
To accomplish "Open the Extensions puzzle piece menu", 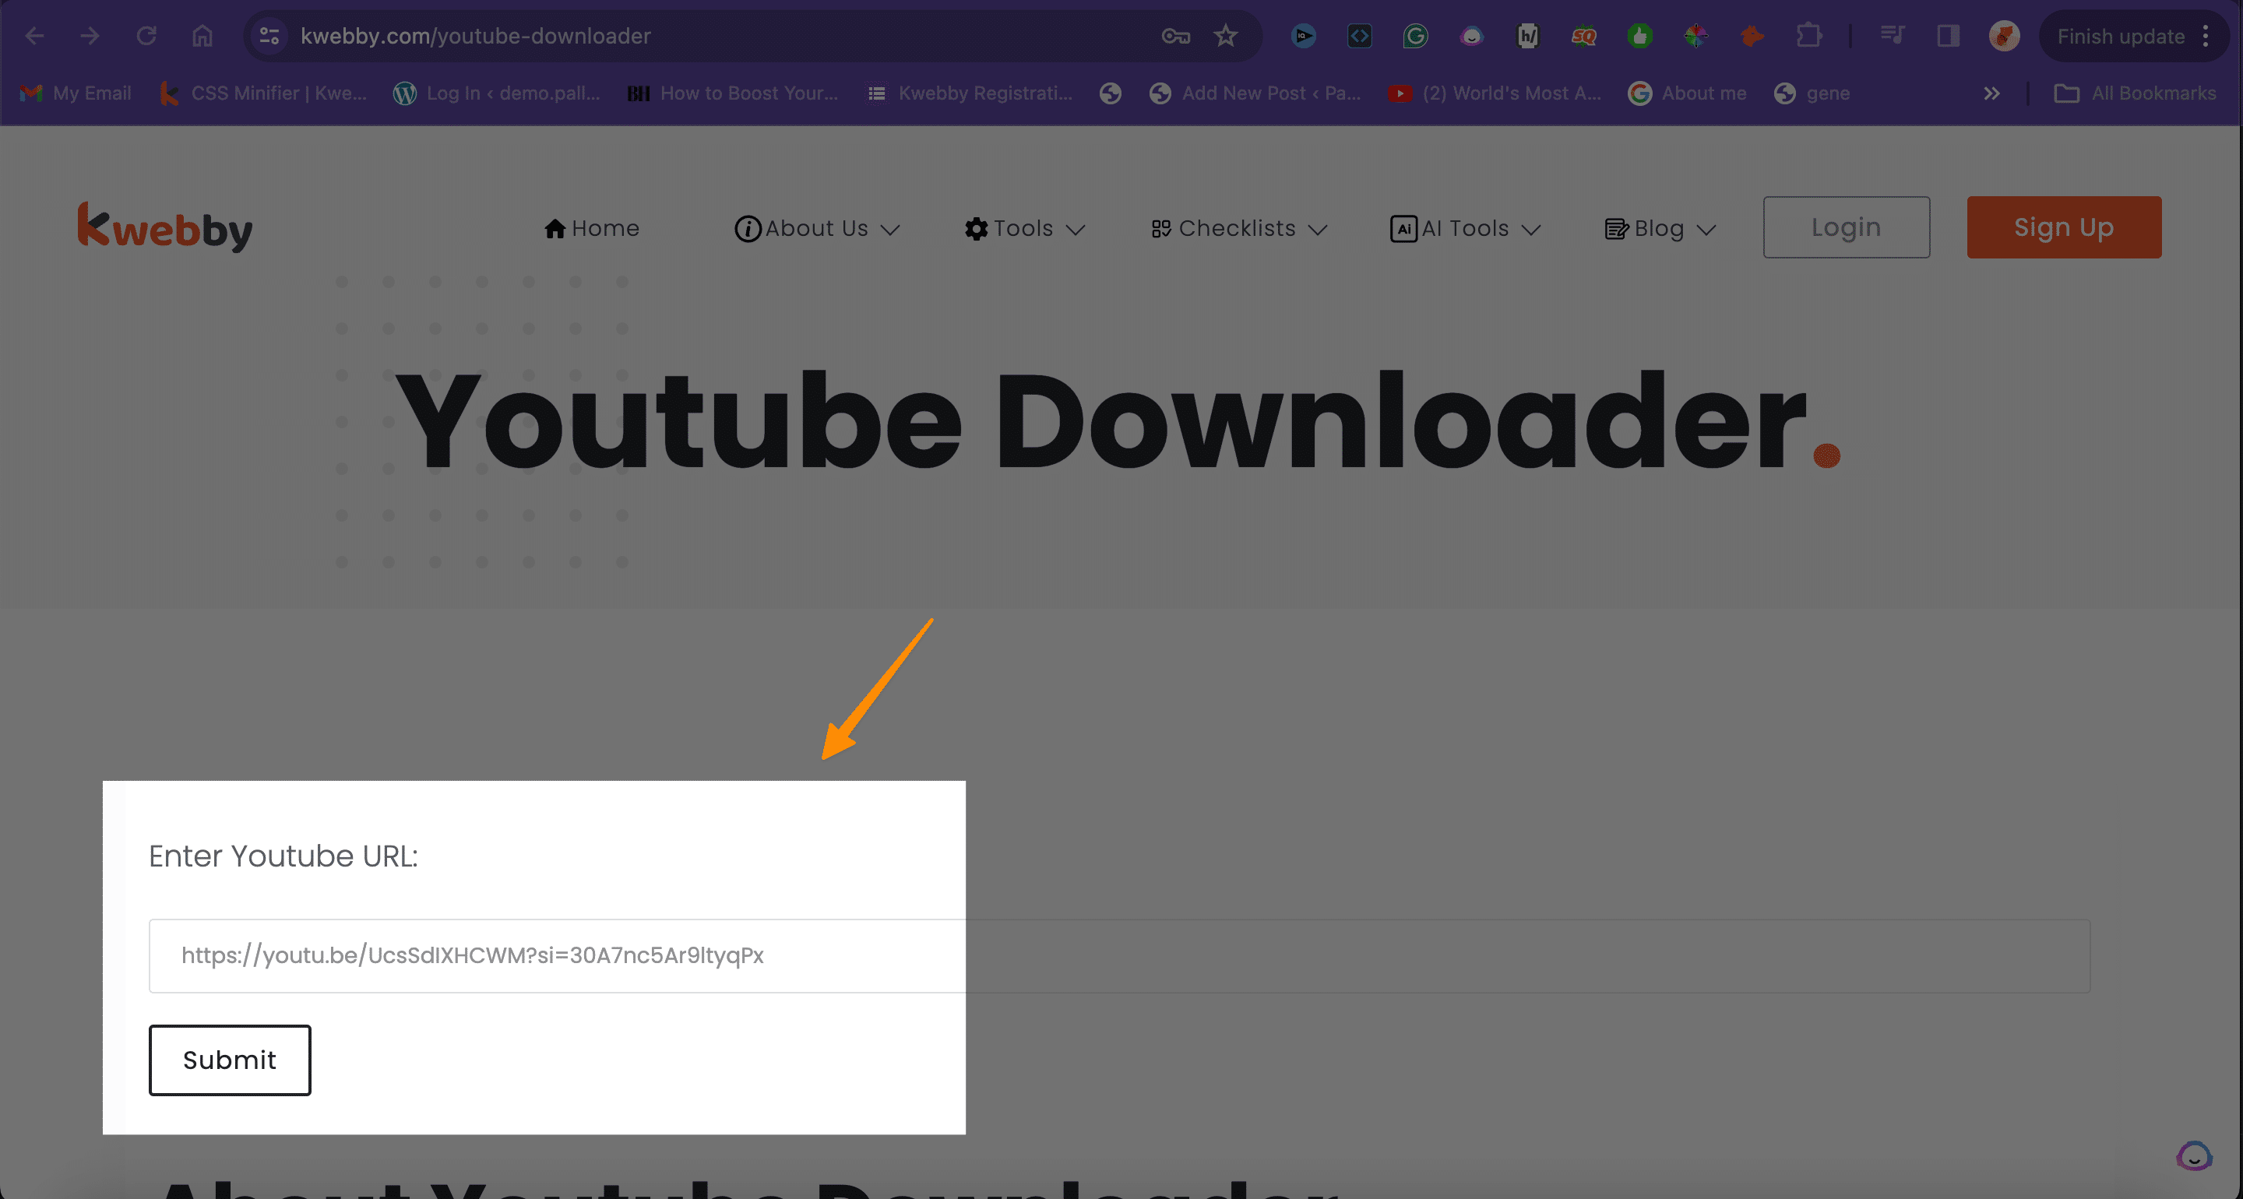I will [1809, 36].
